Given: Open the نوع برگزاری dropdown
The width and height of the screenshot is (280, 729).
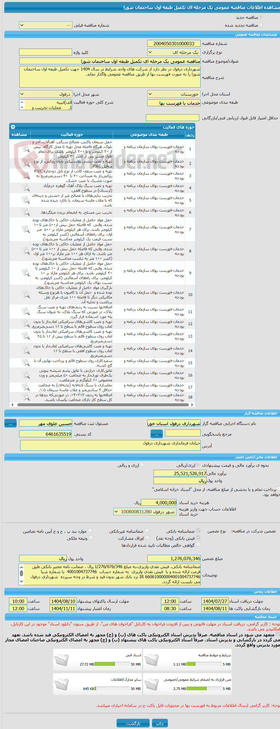Looking at the screenshot, I should (174, 52).
